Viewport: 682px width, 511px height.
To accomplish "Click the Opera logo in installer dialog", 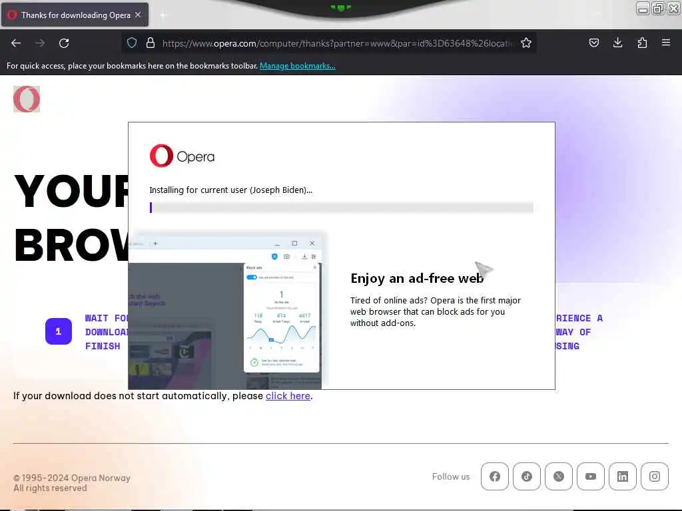I will (x=182, y=156).
